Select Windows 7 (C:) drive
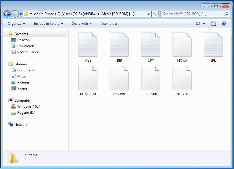The height and width of the screenshot is (169, 234). (x=29, y=107)
